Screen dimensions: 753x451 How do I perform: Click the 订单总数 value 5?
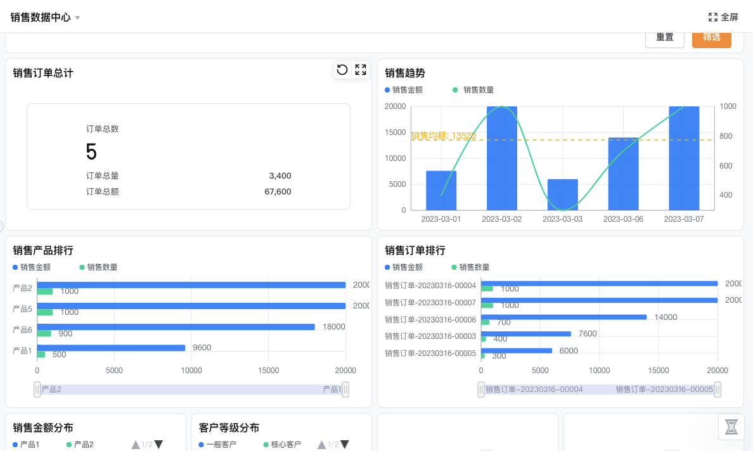[91, 151]
